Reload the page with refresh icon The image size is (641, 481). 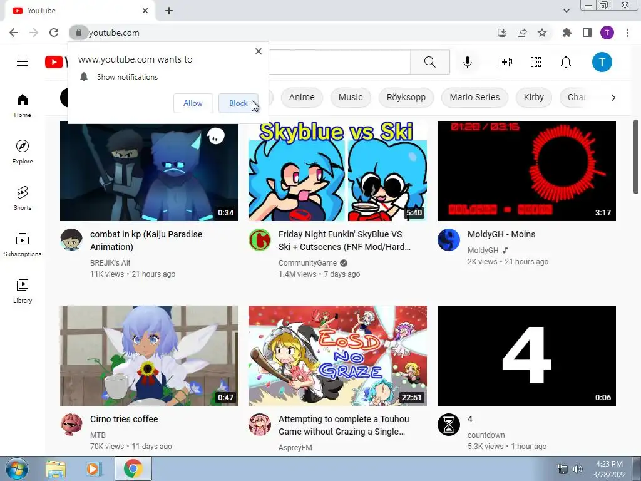[x=54, y=33]
